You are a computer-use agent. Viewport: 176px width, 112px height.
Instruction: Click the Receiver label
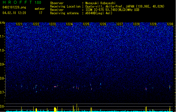(x=57, y=10)
